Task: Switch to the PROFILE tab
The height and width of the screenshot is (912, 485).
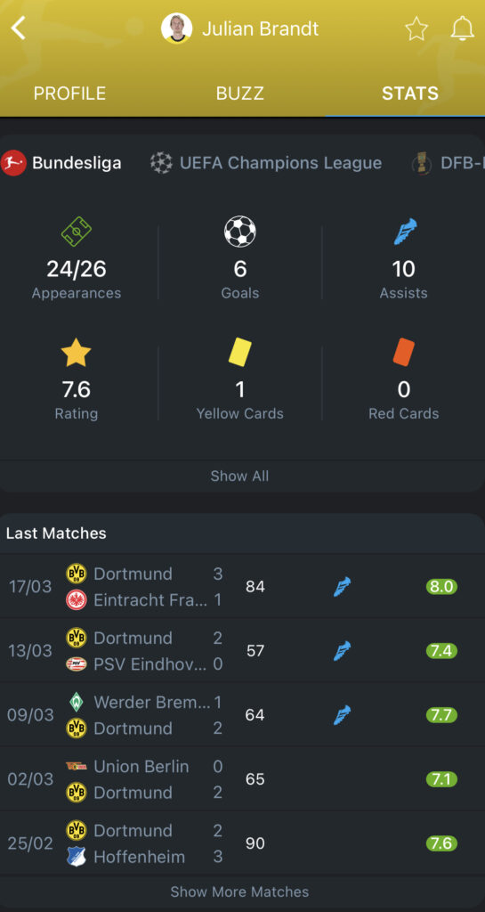Action: pyautogui.click(x=69, y=94)
